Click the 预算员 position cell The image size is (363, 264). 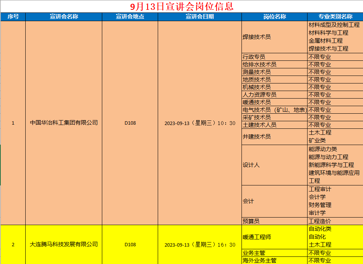tap(274, 221)
